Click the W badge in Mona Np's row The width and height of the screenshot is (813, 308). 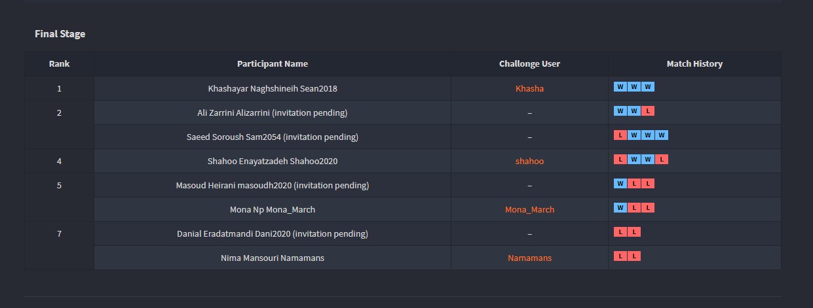click(620, 208)
